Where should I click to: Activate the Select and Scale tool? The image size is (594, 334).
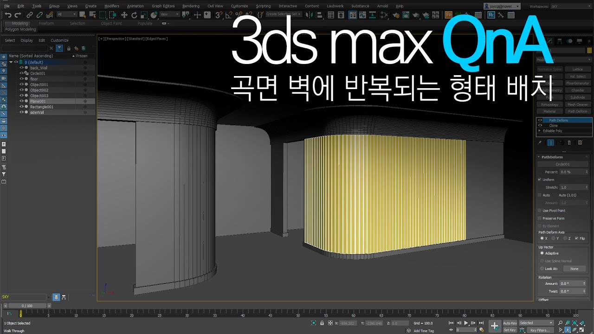[x=144, y=15]
